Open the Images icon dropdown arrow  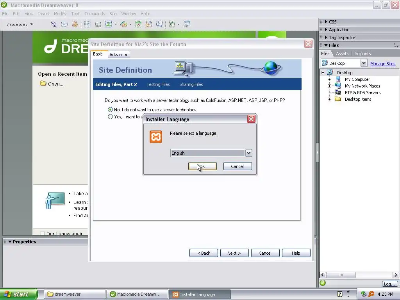tap(115, 25)
